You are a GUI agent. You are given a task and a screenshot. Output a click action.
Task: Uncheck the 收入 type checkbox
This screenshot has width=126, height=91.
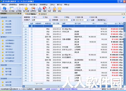pyautogui.click(x=33, y=17)
